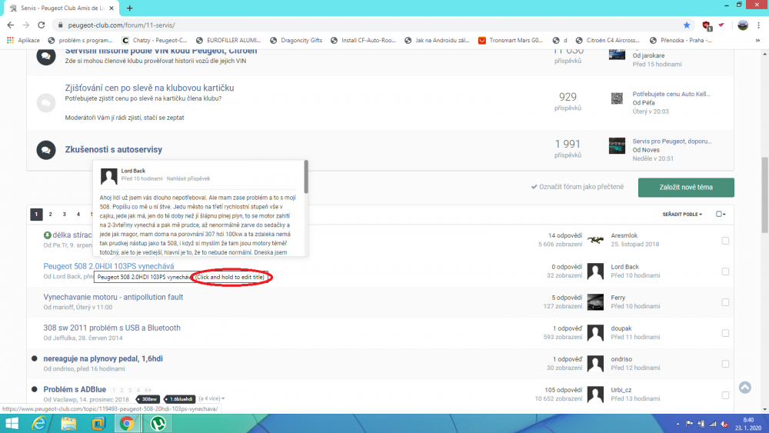Screen dimensions: 769x433
Task: Click the Založit nové téma button
Action: tap(686, 188)
